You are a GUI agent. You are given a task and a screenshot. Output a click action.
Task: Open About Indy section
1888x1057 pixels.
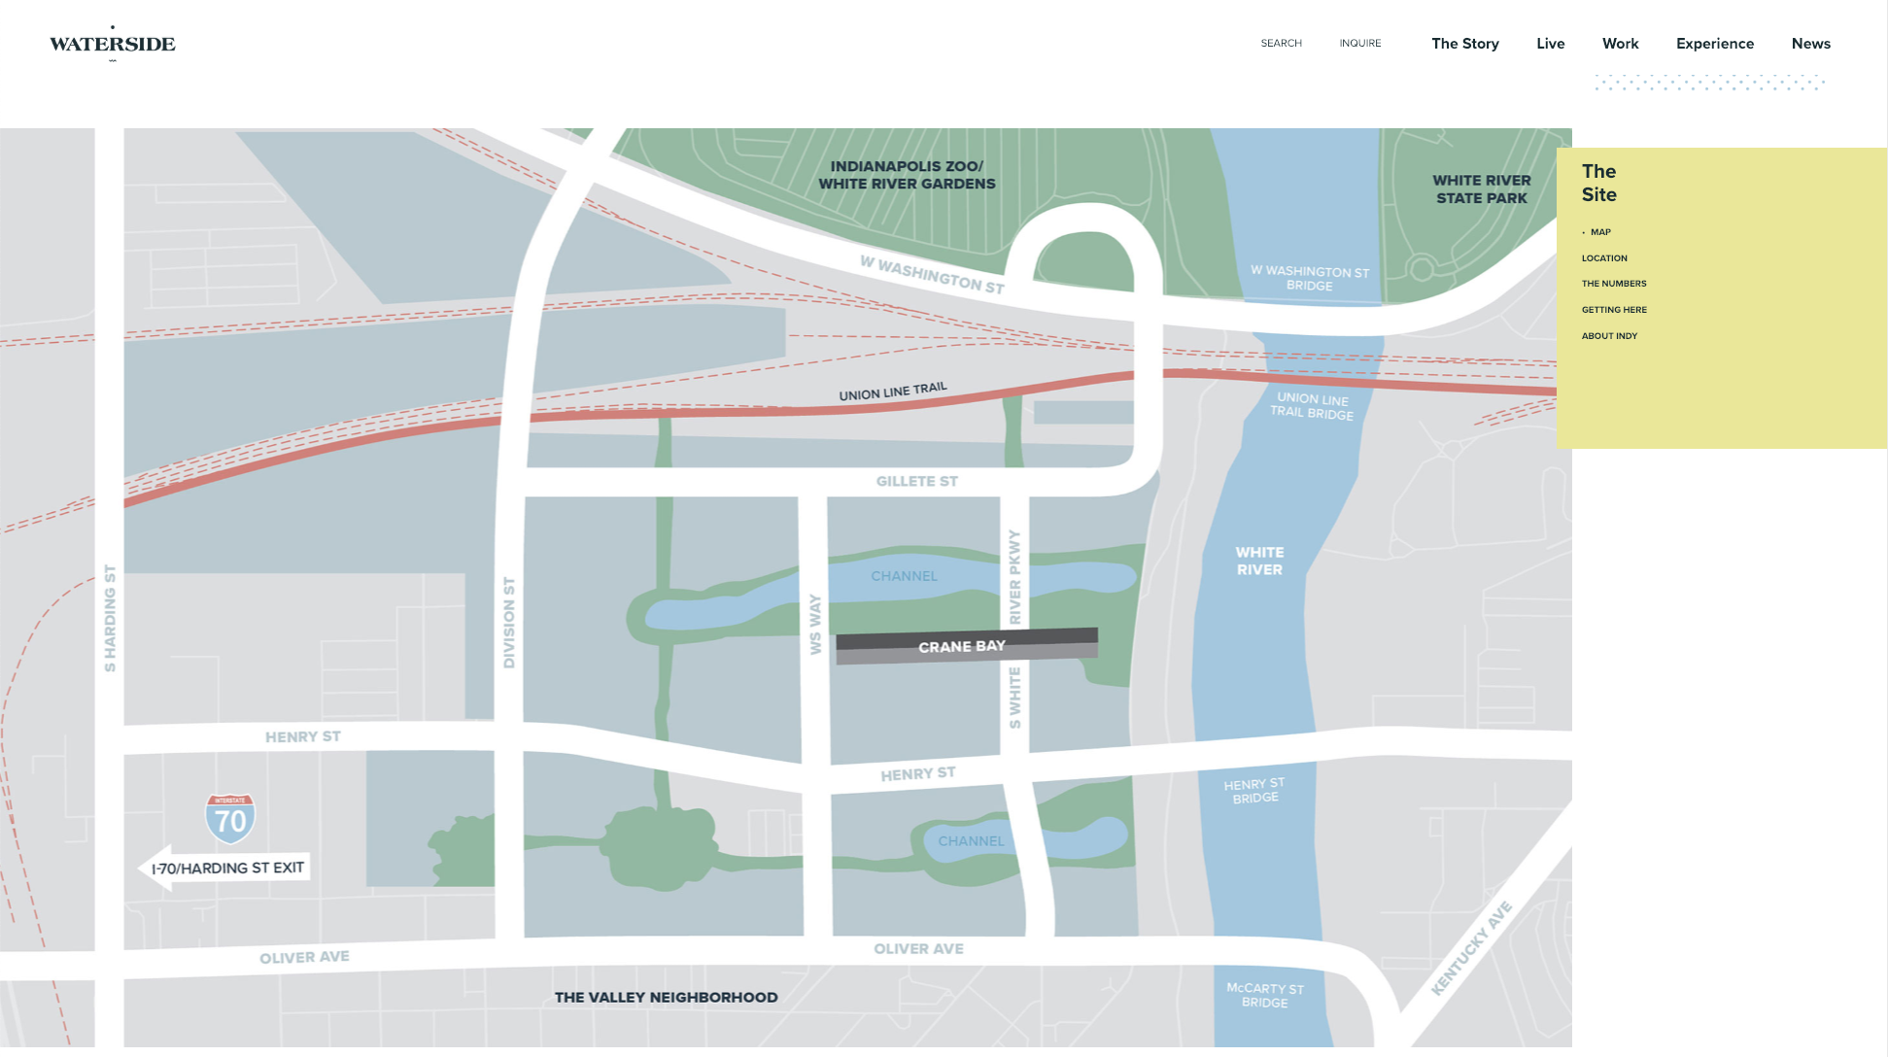[1609, 336]
